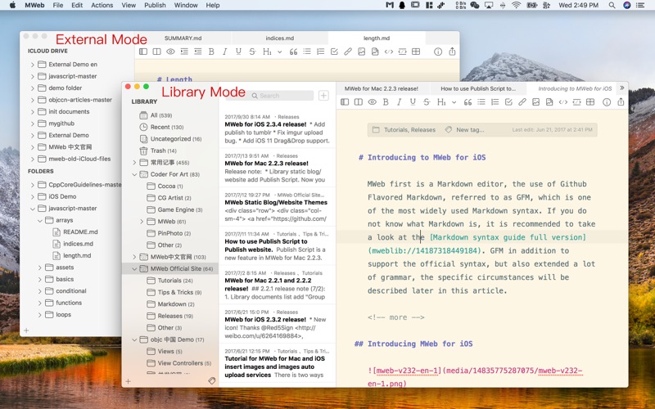Click the insert table icon in Library toolbar
The height and width of the screenshot is (409, 655).
click(591, 102)
